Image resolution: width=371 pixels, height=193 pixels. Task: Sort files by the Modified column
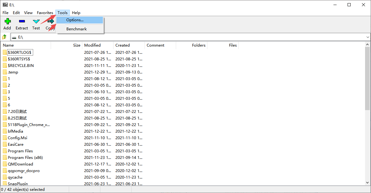[x=92, y=45]
